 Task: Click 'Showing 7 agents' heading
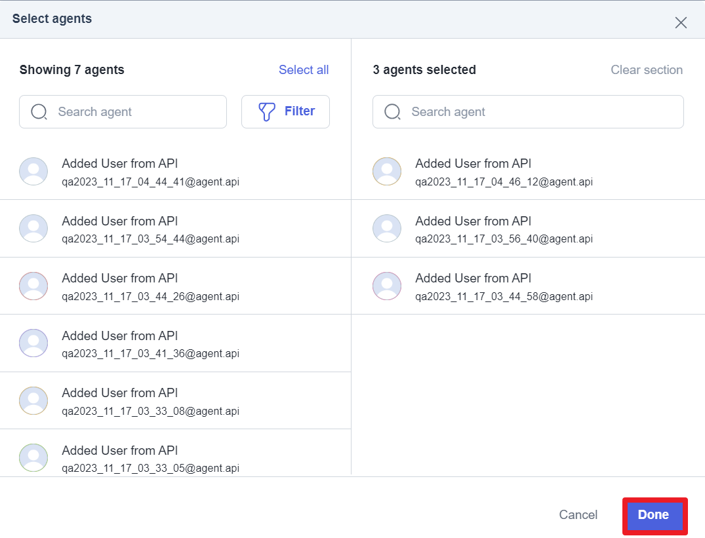click(72, 69)
